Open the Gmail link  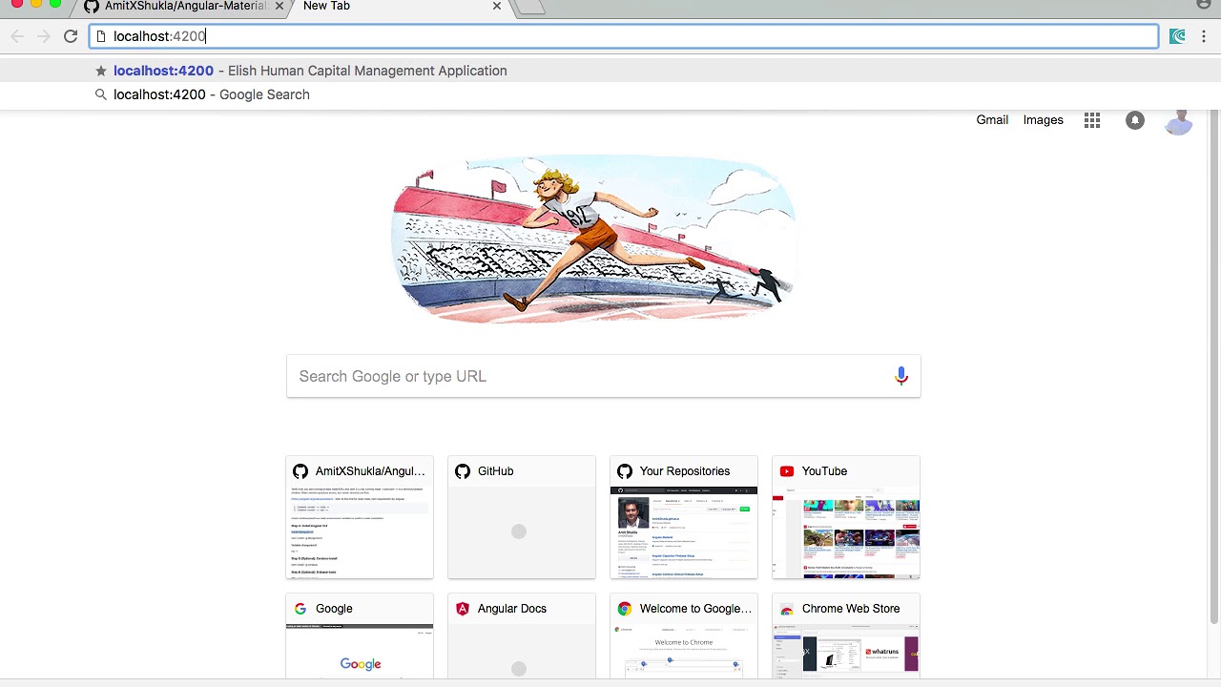(x=992, y=120)
